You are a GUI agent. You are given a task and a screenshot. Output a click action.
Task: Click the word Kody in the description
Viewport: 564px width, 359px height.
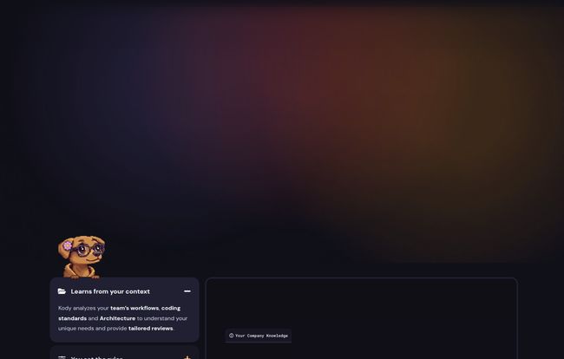[x=65, y=308]
